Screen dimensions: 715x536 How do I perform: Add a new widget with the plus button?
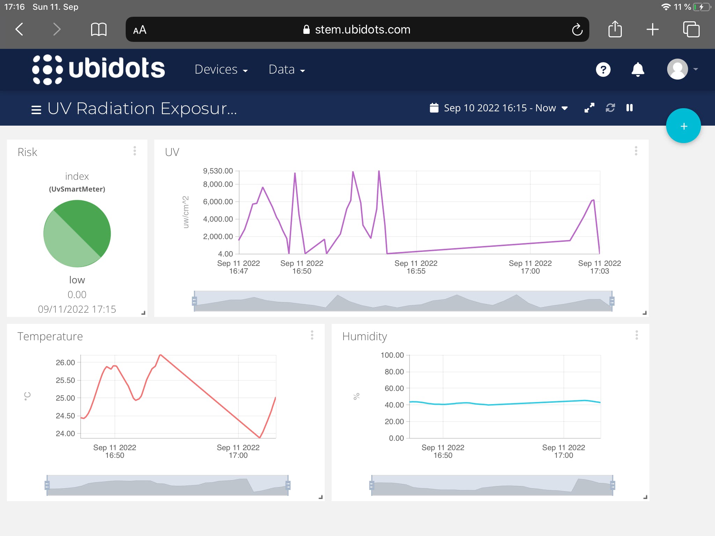[x=684, y=126]
